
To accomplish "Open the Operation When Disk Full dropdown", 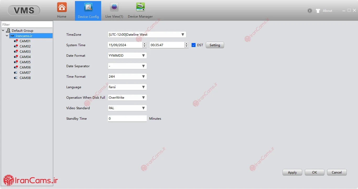I will (127, 98).
